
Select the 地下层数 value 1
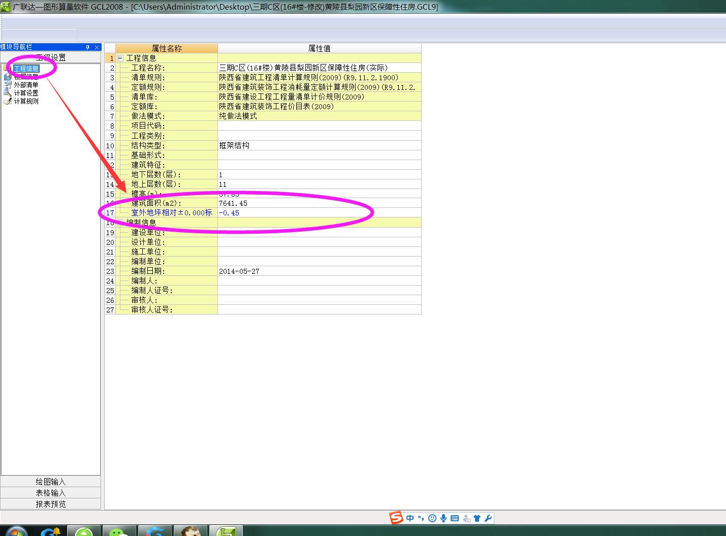pos(320,174)
